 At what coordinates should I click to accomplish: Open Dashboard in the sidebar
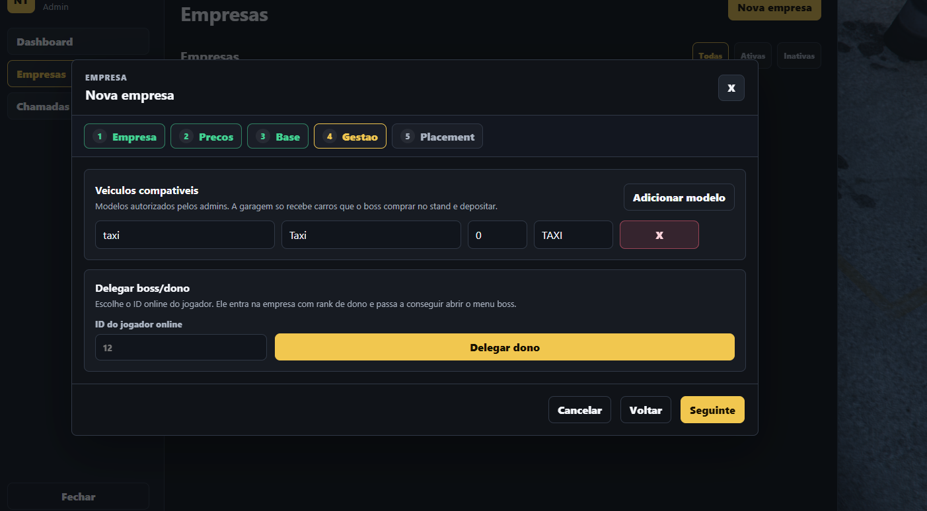[78, 42]
